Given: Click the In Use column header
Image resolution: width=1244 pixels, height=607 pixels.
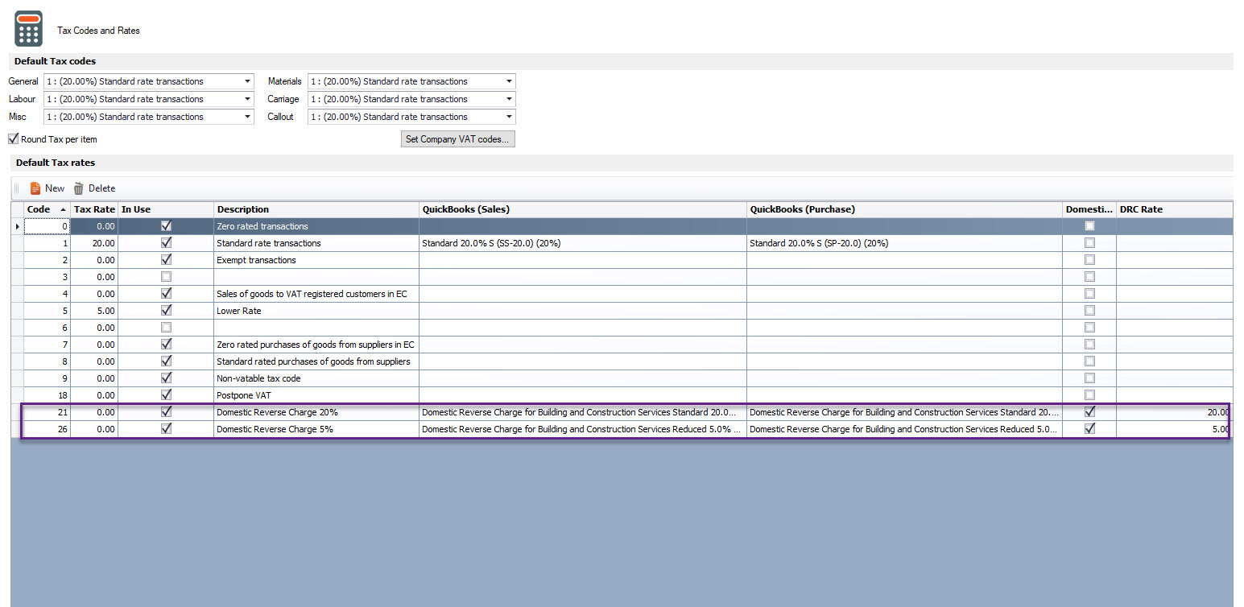Looking at the screenshot, I should [x=166, y=209].
